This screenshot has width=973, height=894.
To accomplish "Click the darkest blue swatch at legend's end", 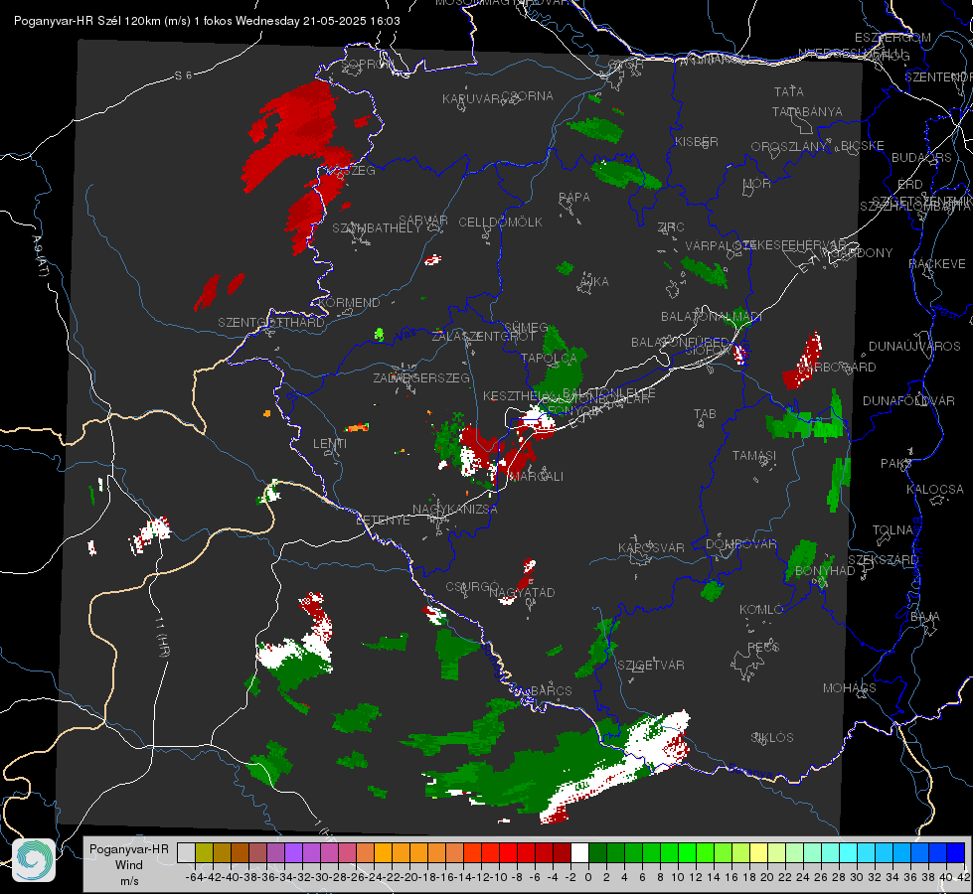I will [956, 852].
